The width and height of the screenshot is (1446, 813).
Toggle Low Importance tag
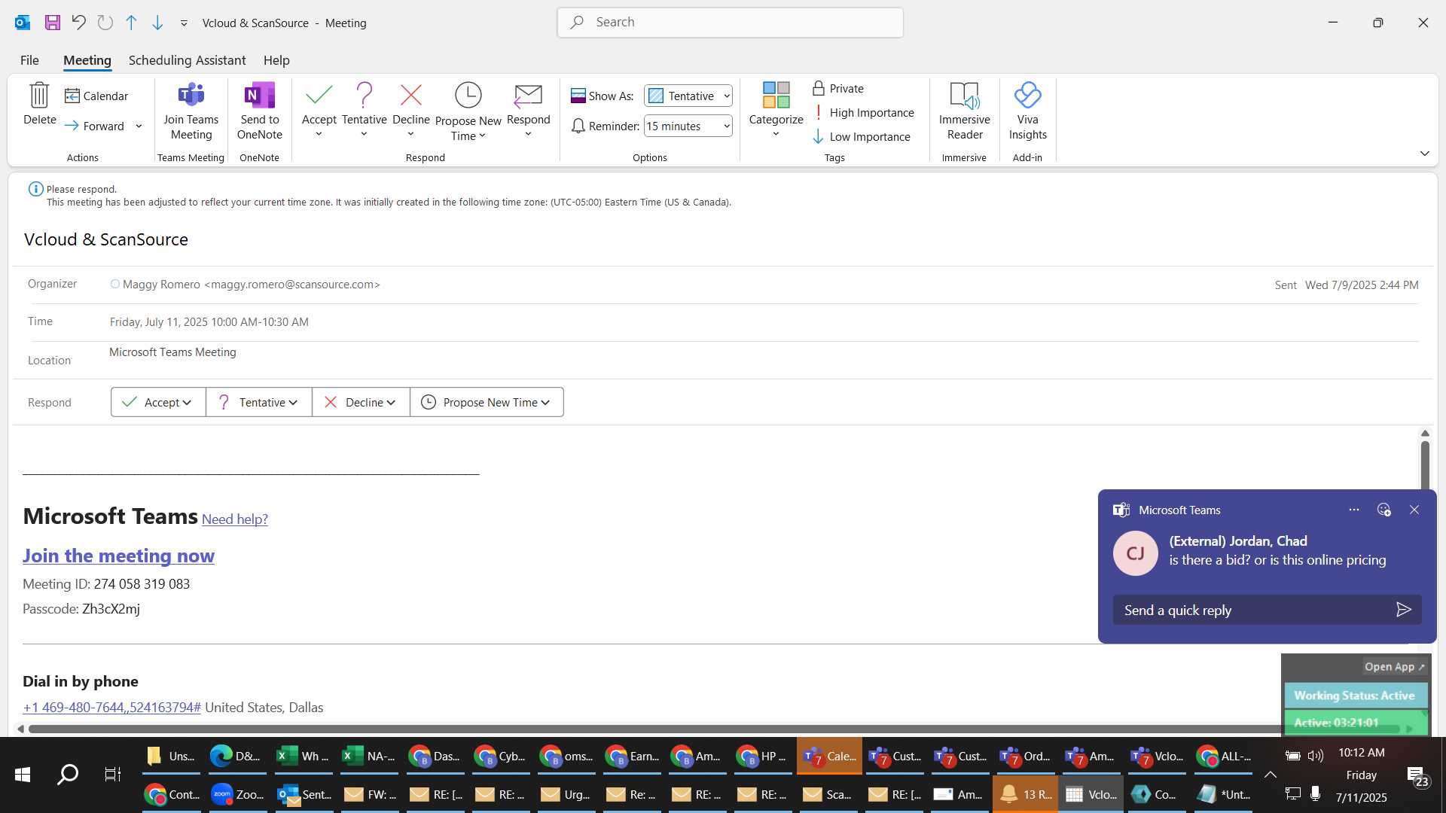click(x=862, y=136)
